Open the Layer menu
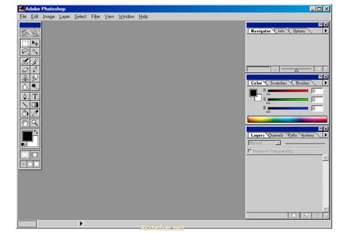This screenshot has width=338, height=233. (x=65, y=17)
